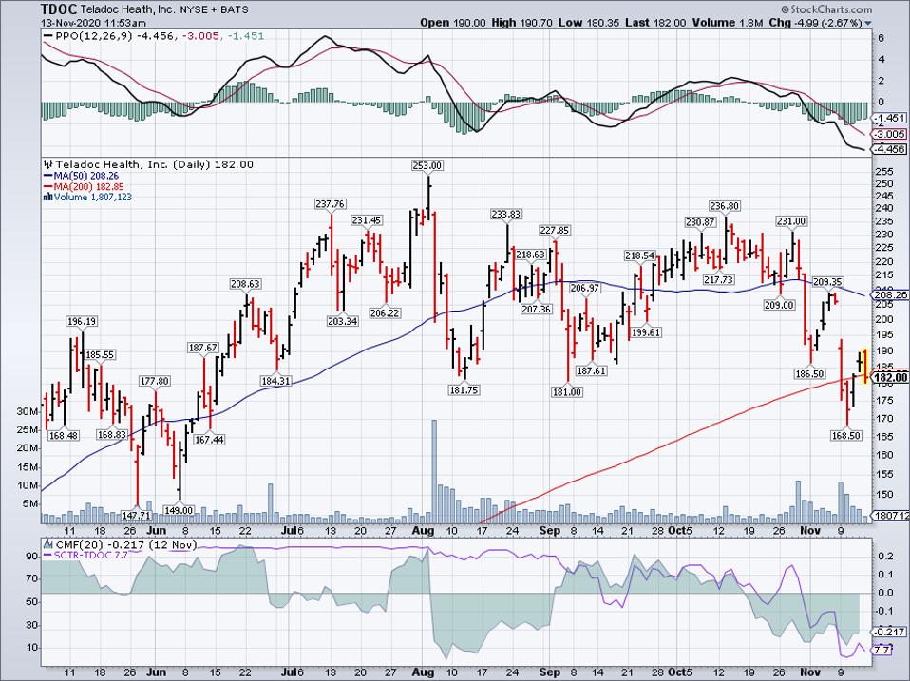Click the 208.26 MA(50) axis tag

tap(892, 295)
